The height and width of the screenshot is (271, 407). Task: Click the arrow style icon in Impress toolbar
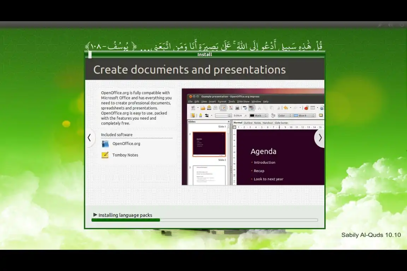[x=207, y=115]
